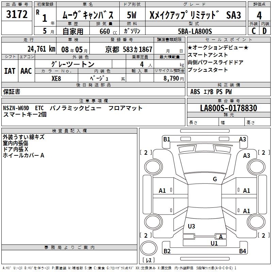Select note text フロアマット
This screenshot has height=272, width=272.
pyautogui.click(x=125, y=108)
